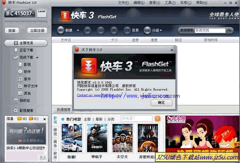Select the 软件 vertical tab in resources
The image size is (240, 163).
pyautogui.click(x=55, y=155)
